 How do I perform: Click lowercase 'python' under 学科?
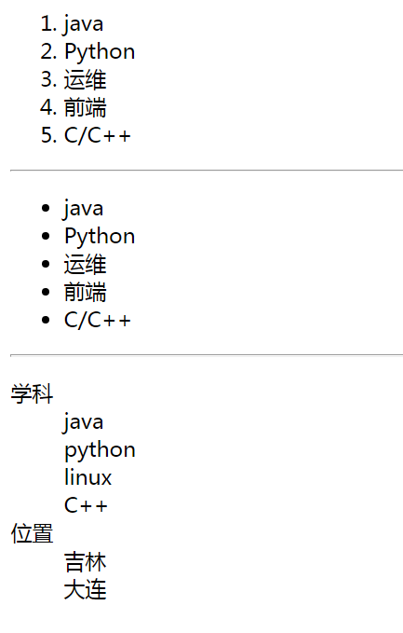(100, 450)
